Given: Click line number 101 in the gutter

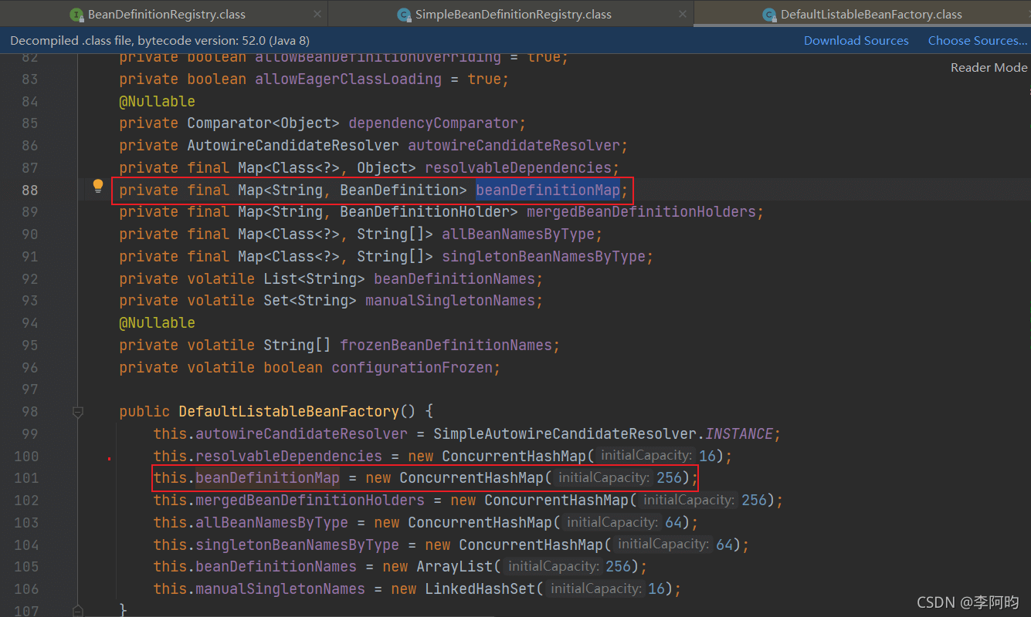Looking at the screenshot, I should tap(26, 477).
